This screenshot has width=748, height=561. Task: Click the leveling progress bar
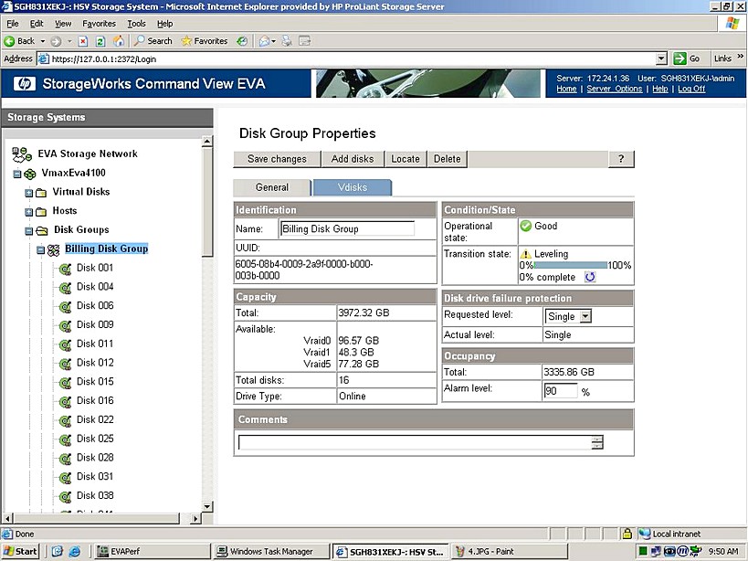point(571,265)
